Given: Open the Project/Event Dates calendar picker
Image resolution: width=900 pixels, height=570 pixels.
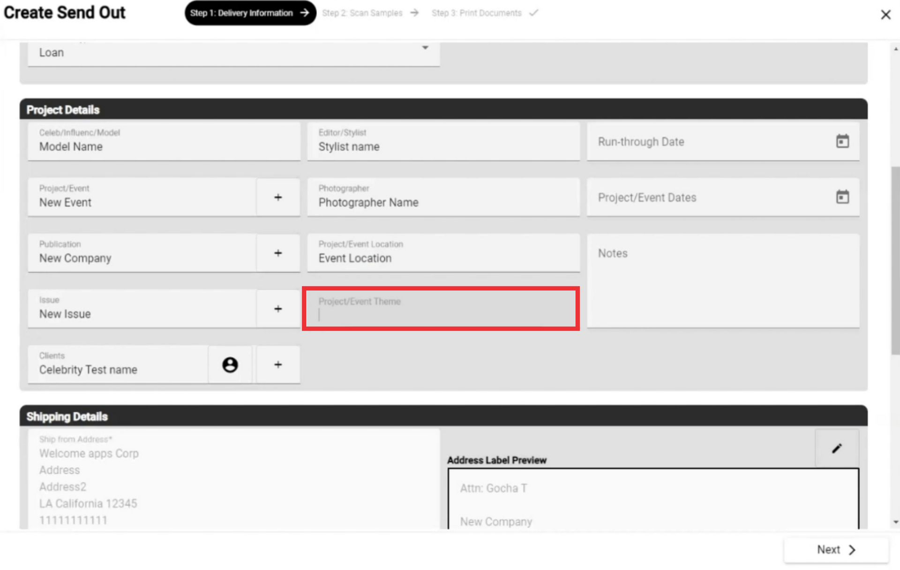Looking at the screenshot, I should coord(842,197).
